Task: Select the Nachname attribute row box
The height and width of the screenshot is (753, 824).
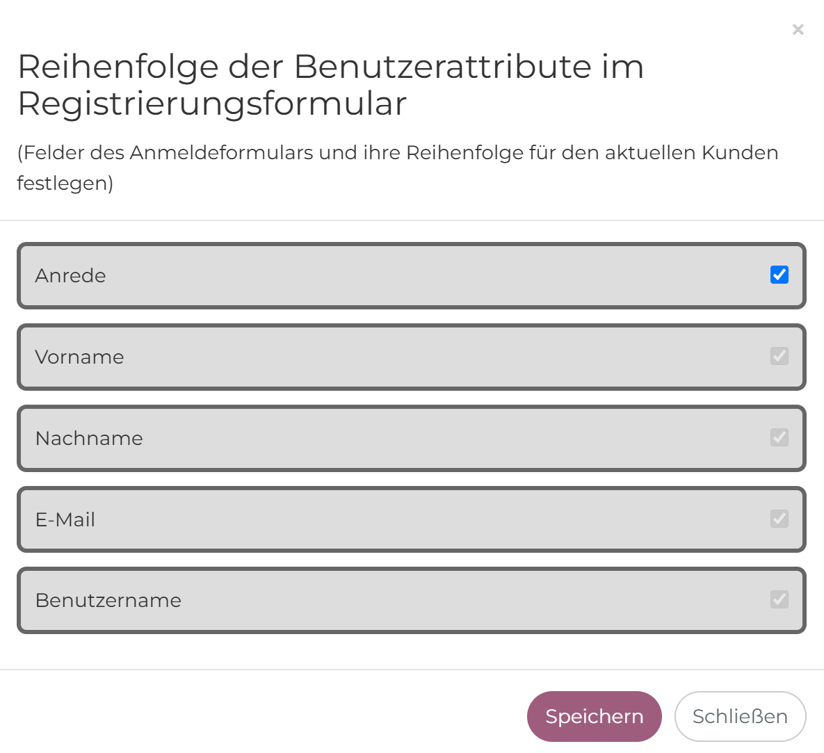Action: [411, 439]
